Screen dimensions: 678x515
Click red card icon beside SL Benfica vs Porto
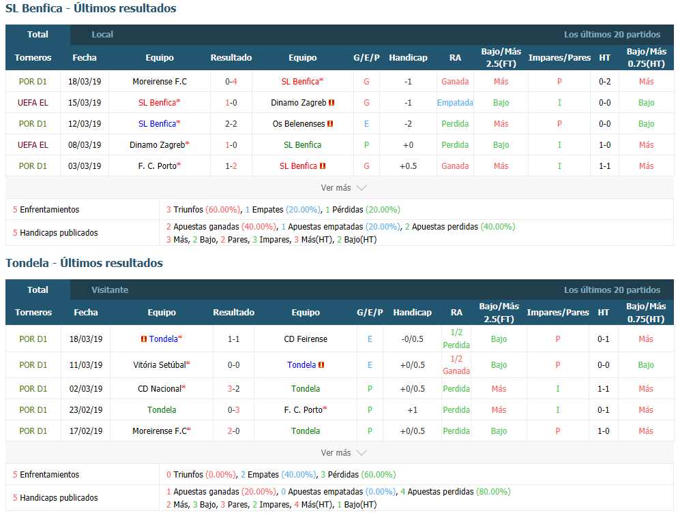(x=323, y=166)
